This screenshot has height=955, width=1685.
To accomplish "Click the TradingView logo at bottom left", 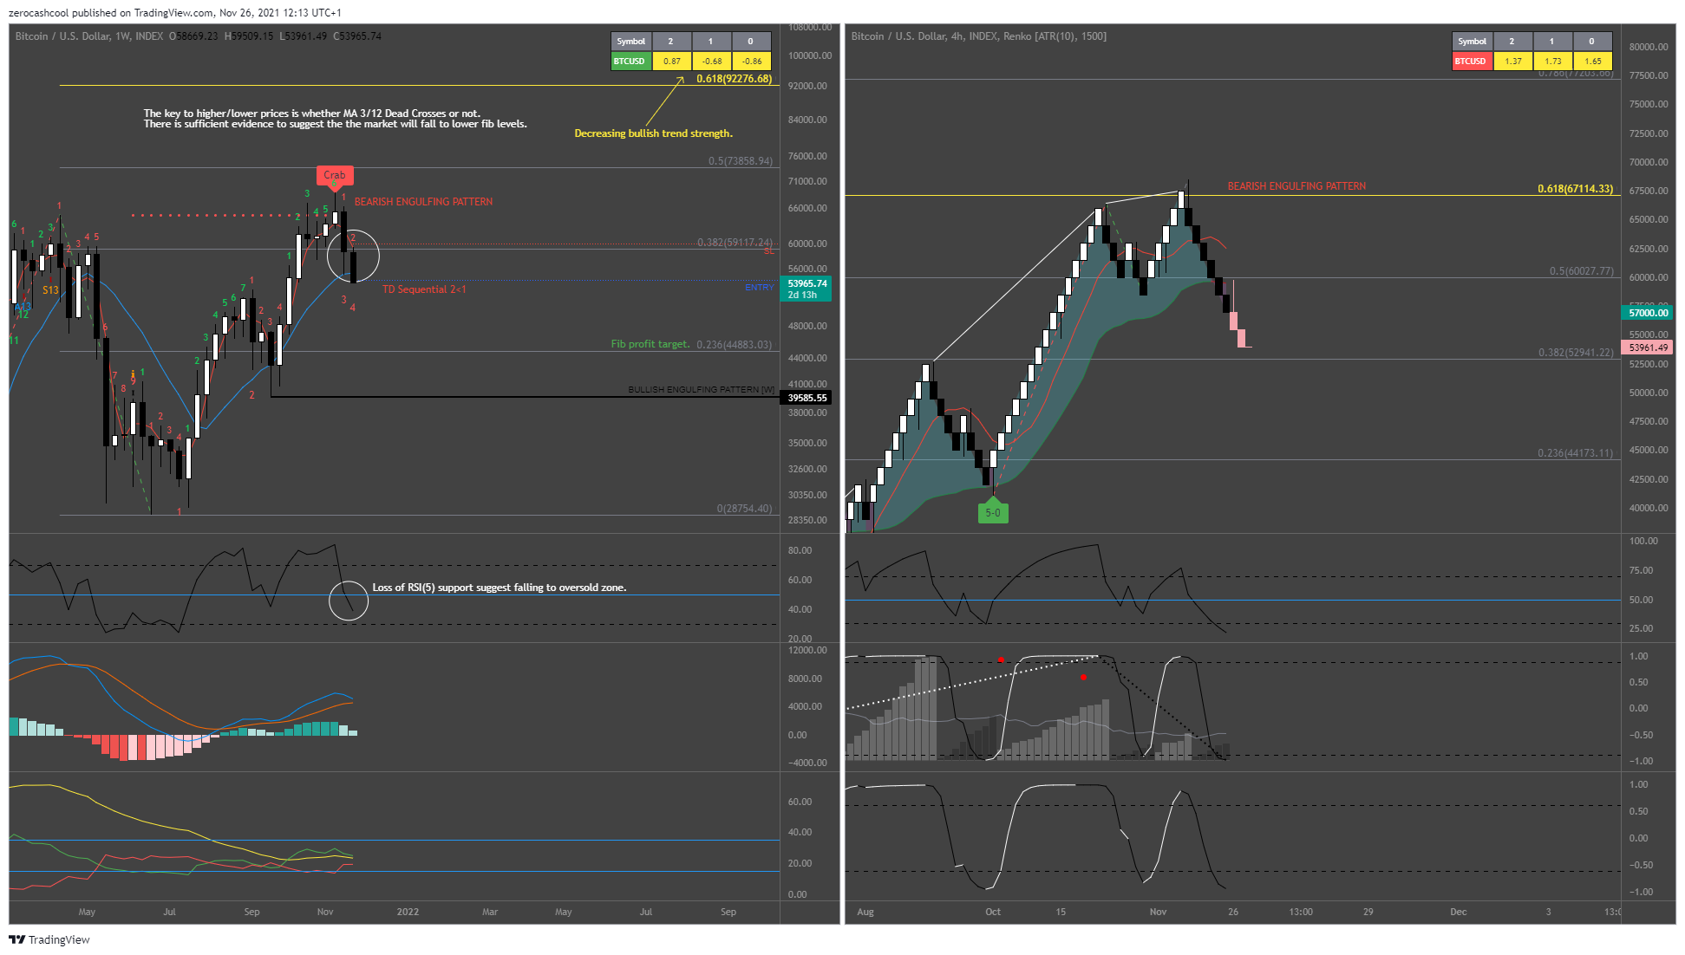I will point(49,939).
